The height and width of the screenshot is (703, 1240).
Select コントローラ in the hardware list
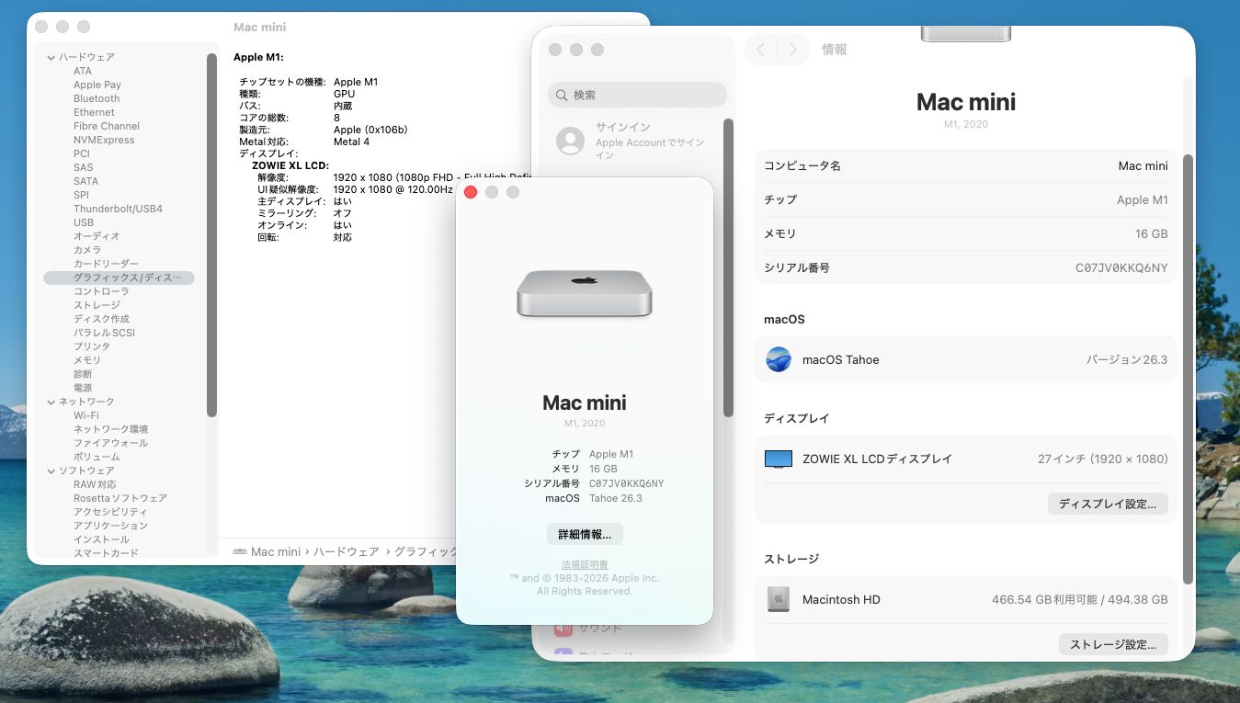point(101,291)
